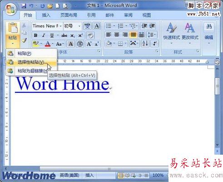Click the large Paste clipboard icon

click(x=13, y=28)
